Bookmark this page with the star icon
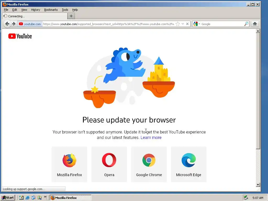The height and width of the screenshot is (201, 268). coord(178,24)
